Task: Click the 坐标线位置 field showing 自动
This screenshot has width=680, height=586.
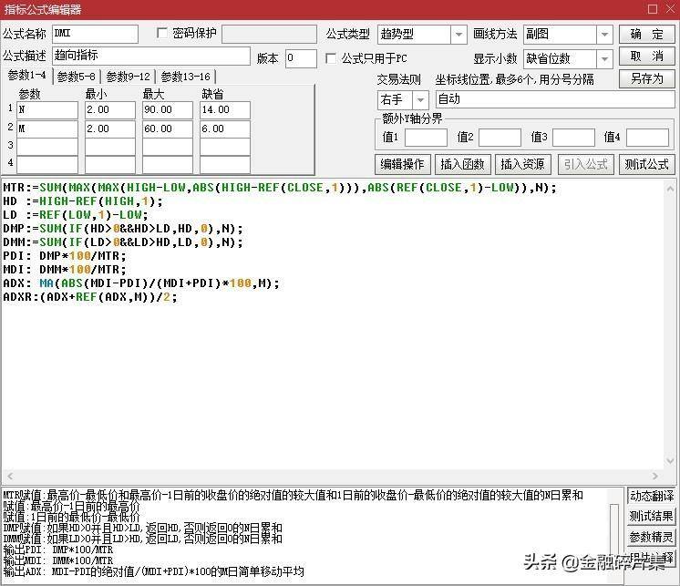Action: [x=555, y=99]
